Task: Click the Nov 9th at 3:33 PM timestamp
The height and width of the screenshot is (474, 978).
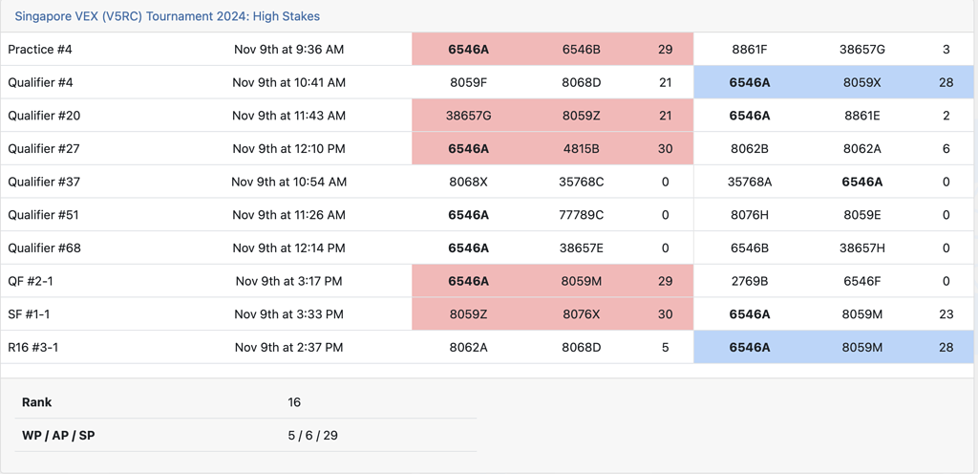Action: click(x=288, y=314)
